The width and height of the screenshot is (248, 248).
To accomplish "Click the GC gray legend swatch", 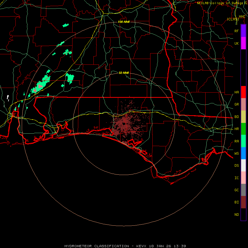I will point(243,190).
